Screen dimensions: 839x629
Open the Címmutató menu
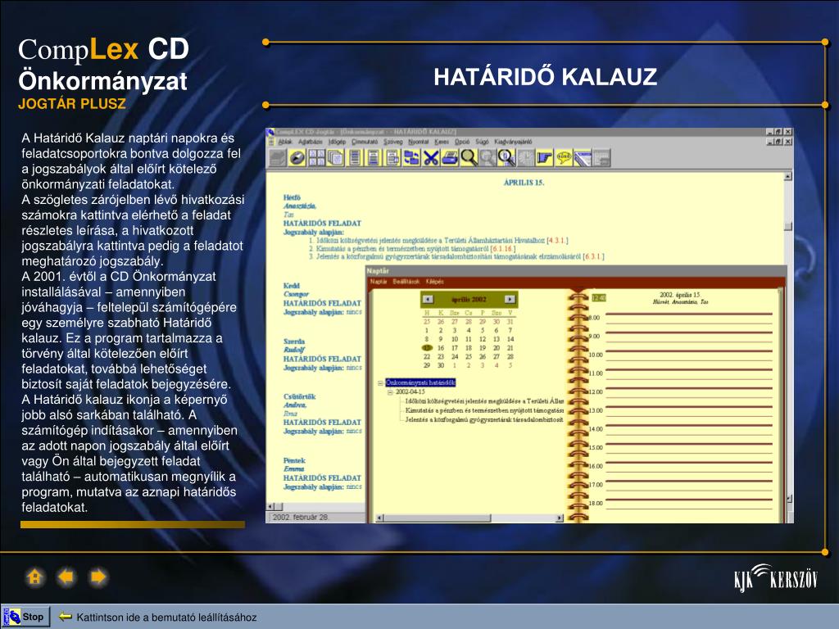click(x=365, y=142)
